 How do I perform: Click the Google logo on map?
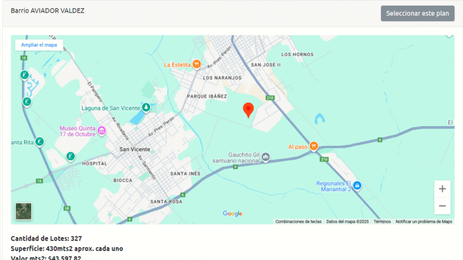click(232, 214)
